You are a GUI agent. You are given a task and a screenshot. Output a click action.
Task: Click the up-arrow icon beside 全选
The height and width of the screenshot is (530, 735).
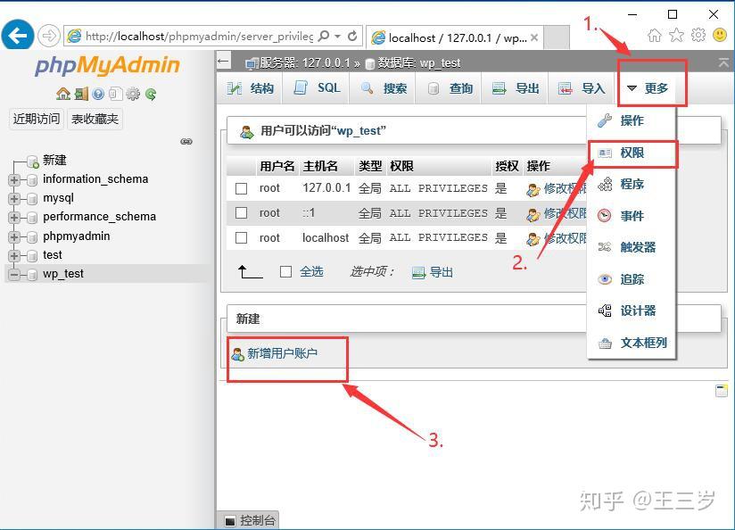tap(250, 271)
